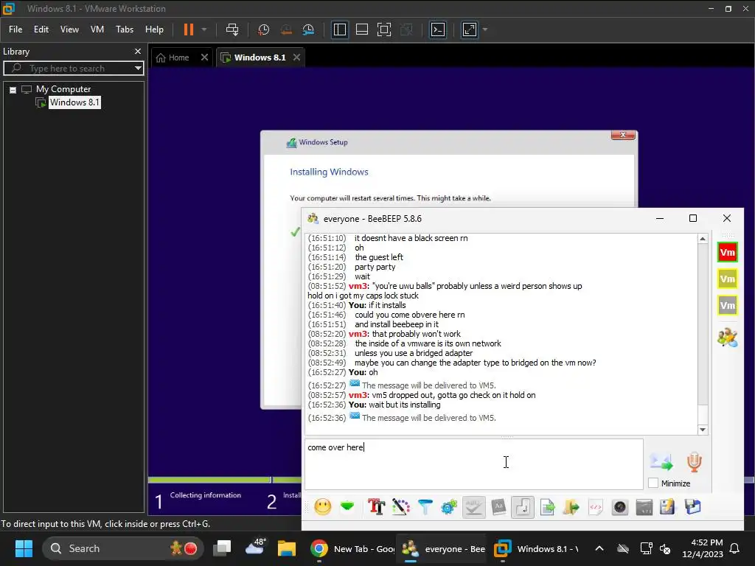Expand the Library search dropdown arrow

point(138,69)
